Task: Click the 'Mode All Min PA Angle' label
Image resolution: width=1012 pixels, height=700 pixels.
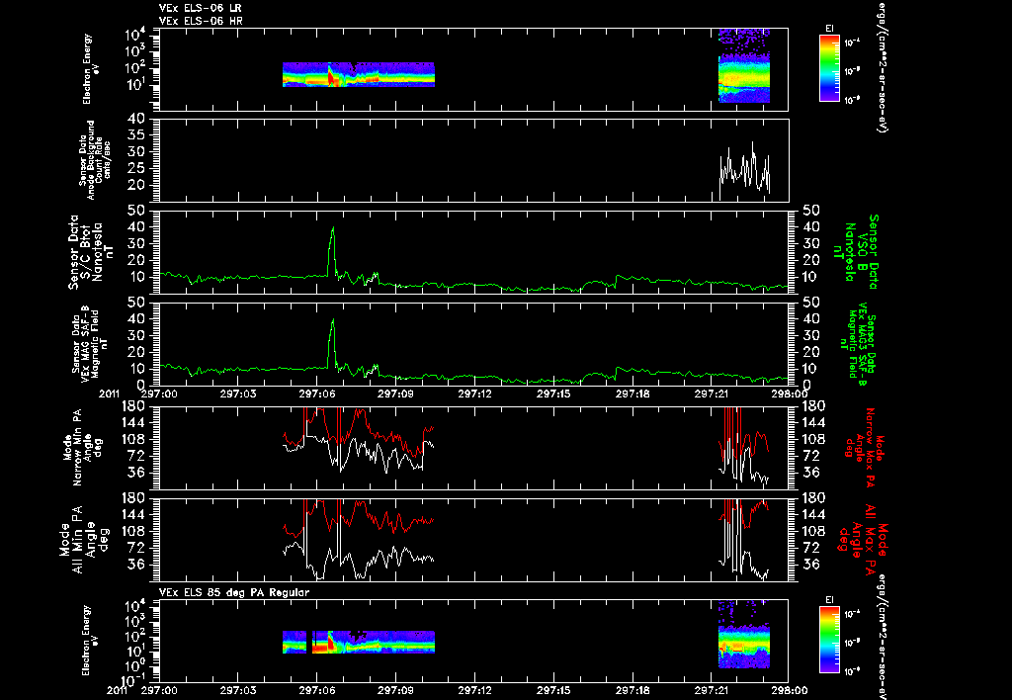Action: pyautogui.click(x=85, y=539)
